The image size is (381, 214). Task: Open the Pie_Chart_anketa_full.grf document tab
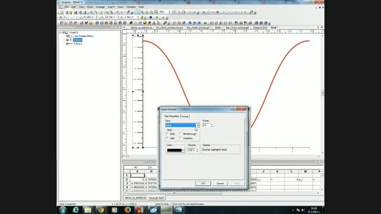(169, 28)
